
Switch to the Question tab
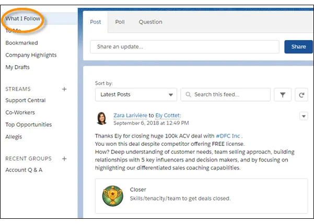150,22
